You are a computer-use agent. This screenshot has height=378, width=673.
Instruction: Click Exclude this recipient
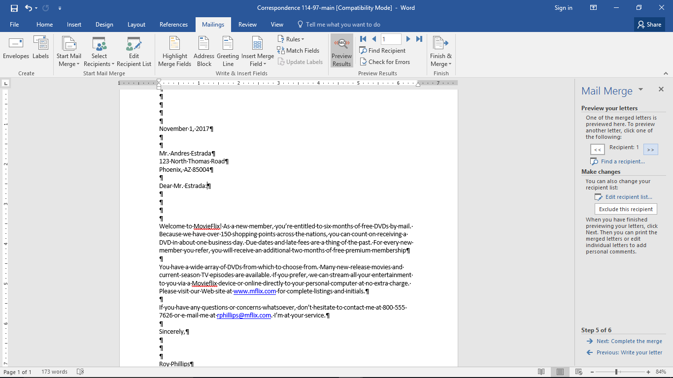click(x=625, y=209)
